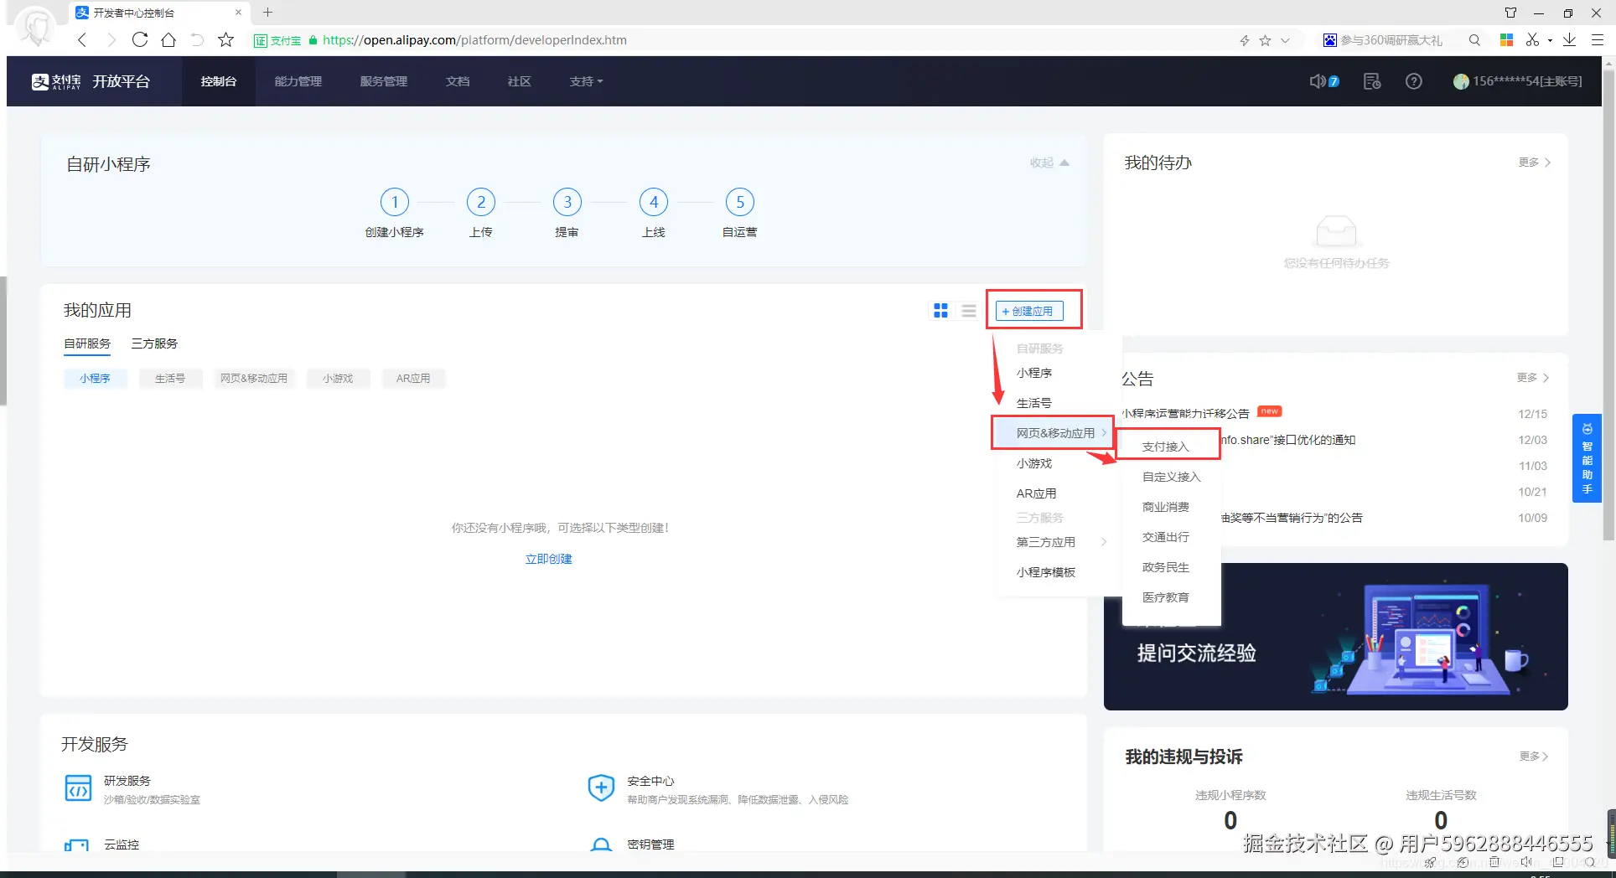Open the notifications speaker icon

coord(1318,81)
